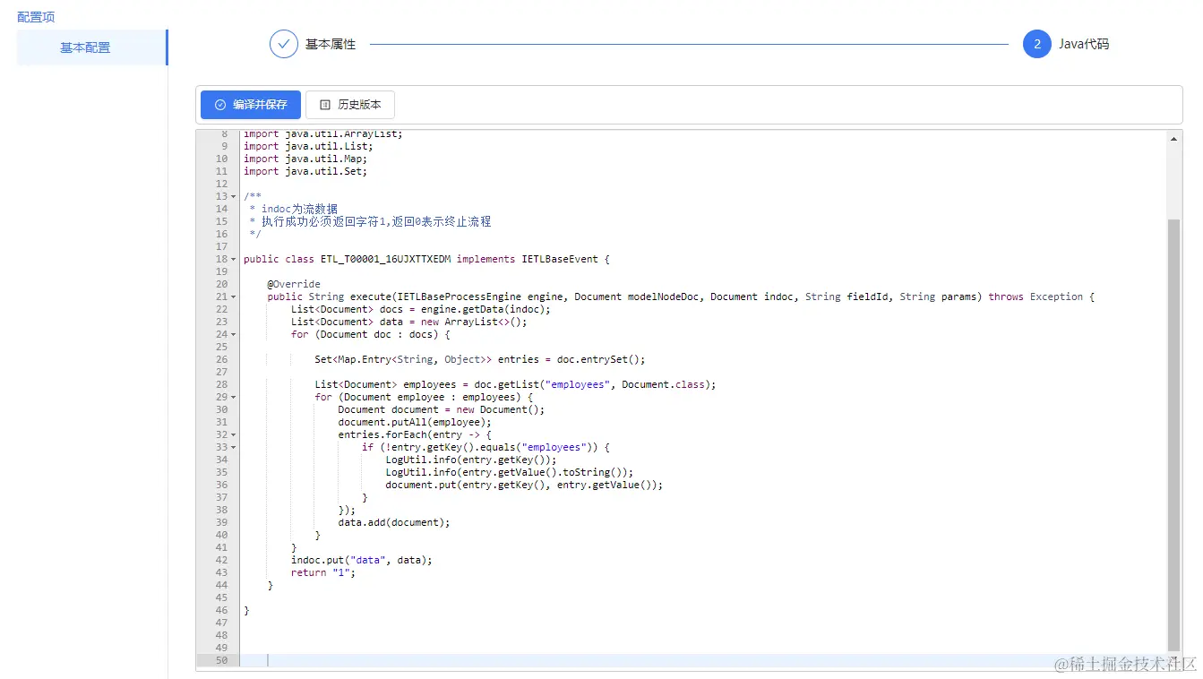Place cursor in empty line 50
Viewport: 1203px width, 679px height.
703,660
